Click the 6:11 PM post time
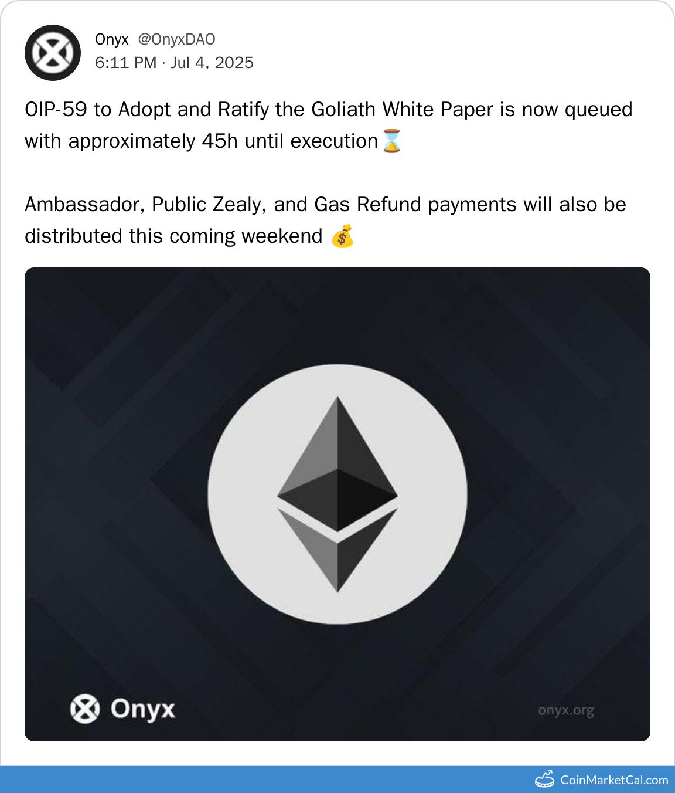The width and height of the screenshot is (675, 793). [x=125, y=63]
